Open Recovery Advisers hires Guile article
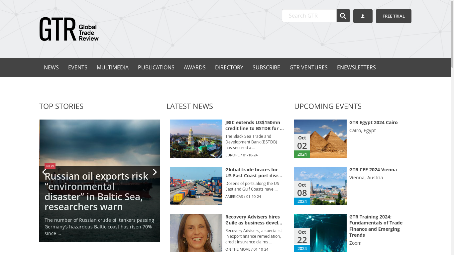This screenshot has height=255, width=454. click(x=254, y=220)
